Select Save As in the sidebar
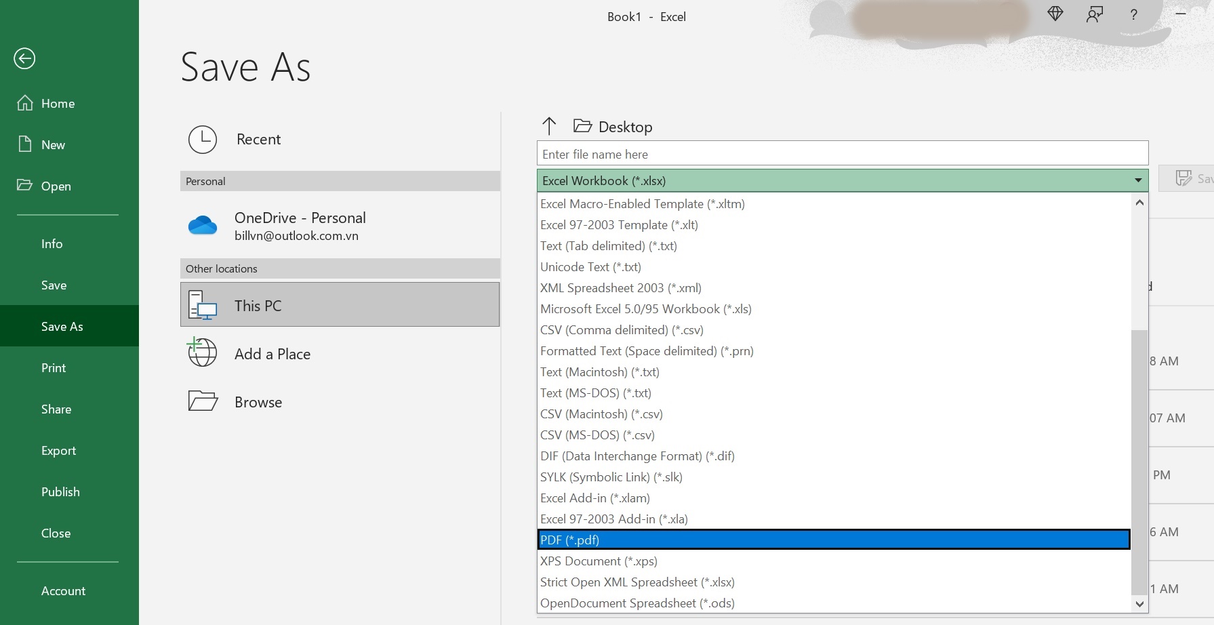Screen dimensions: 1214x625 pyautogui.click(x=69, y=326)
